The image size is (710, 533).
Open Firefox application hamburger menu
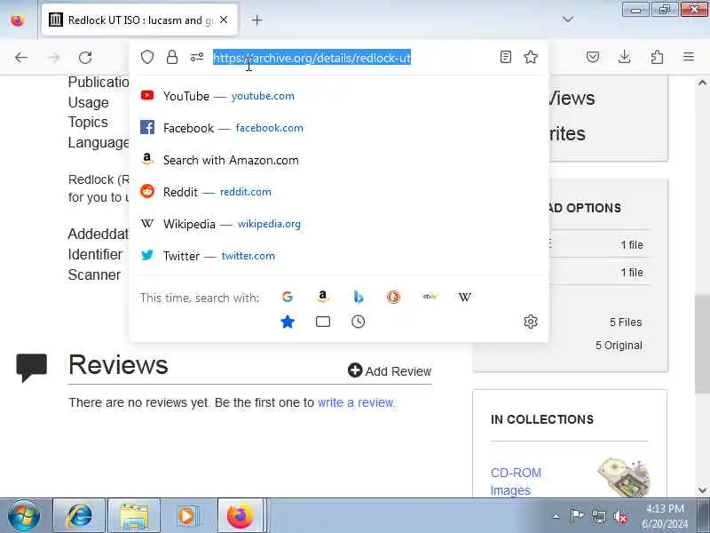pyautogui.click(x=689, y=57)
